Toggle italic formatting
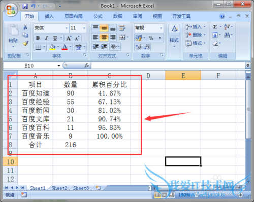Screen dimensions: 254x202 [x=46, y=38]
